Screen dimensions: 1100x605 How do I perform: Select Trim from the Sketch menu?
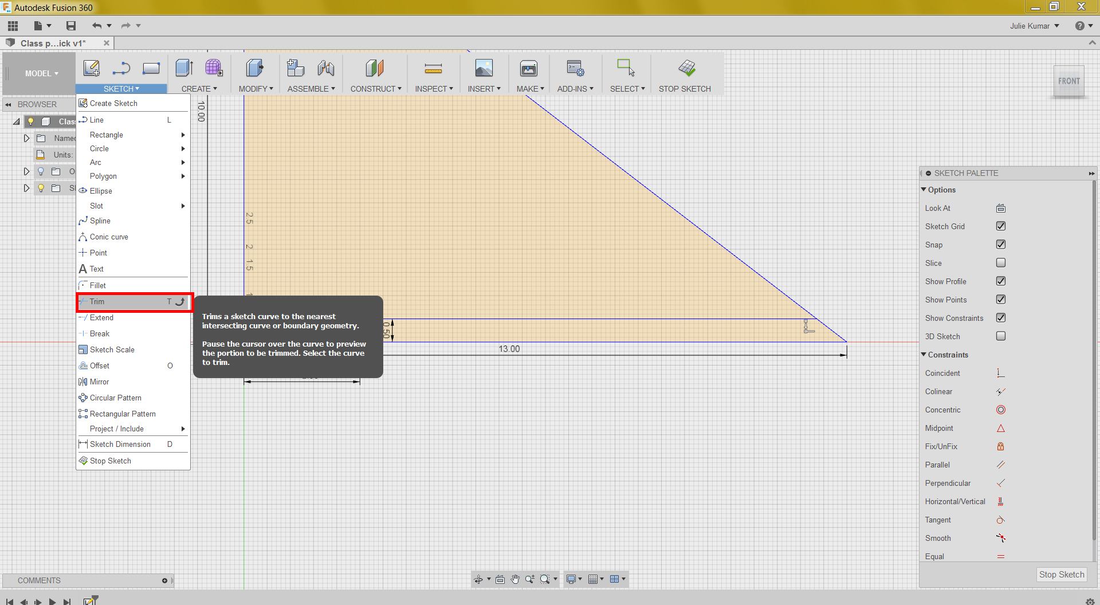(133, 301)
